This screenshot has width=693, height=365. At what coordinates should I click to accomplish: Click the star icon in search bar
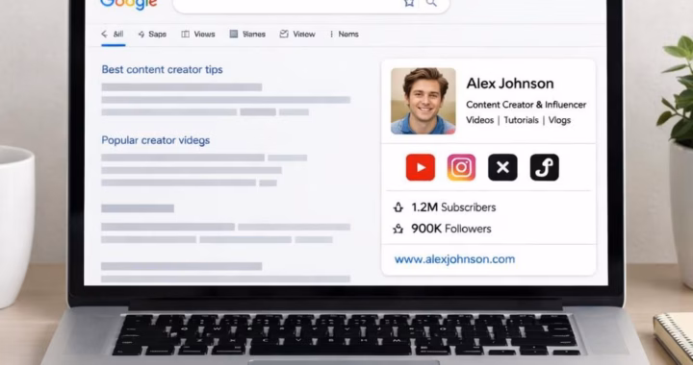tap(409, 4)
